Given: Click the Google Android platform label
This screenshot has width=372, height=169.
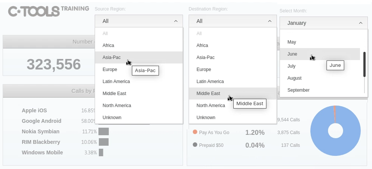Looking at the screenshot, I should click(x=41, y=121).
